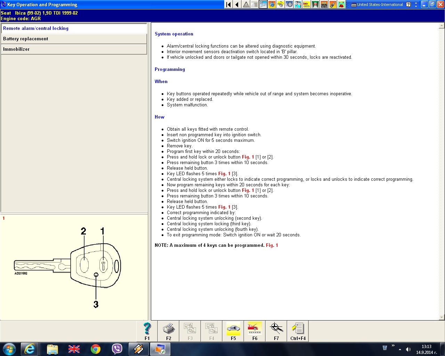Image resolution: width=445 pixels, height=356 pixels.
Task: Open the Ctrl+F4 notes document button
Action: pos(298,331)
